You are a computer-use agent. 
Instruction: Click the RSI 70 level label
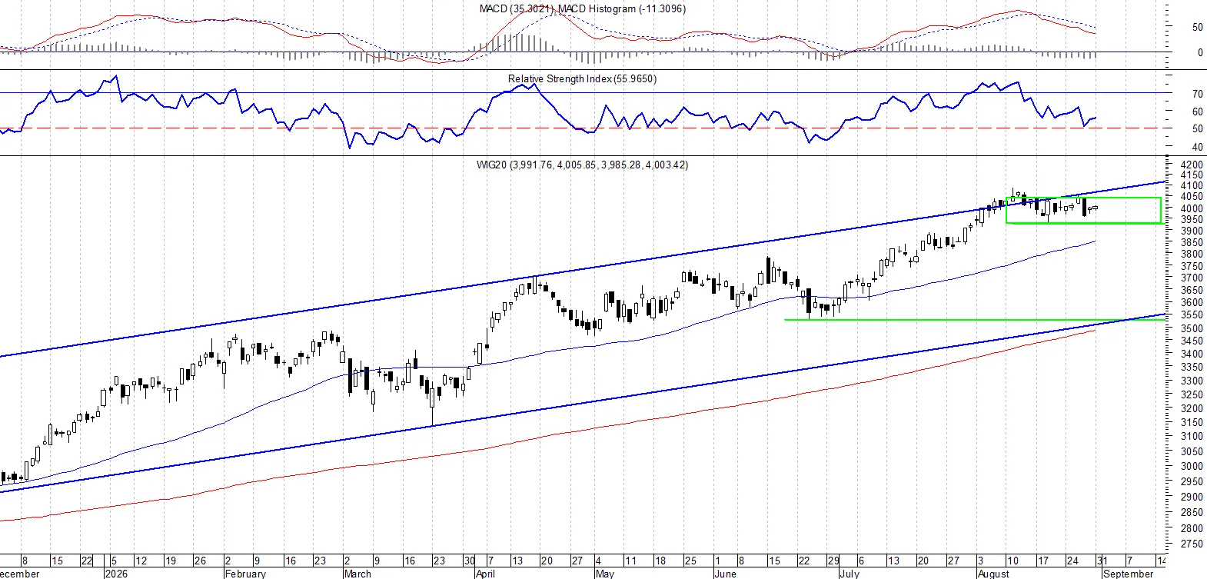coord(1197,94)
